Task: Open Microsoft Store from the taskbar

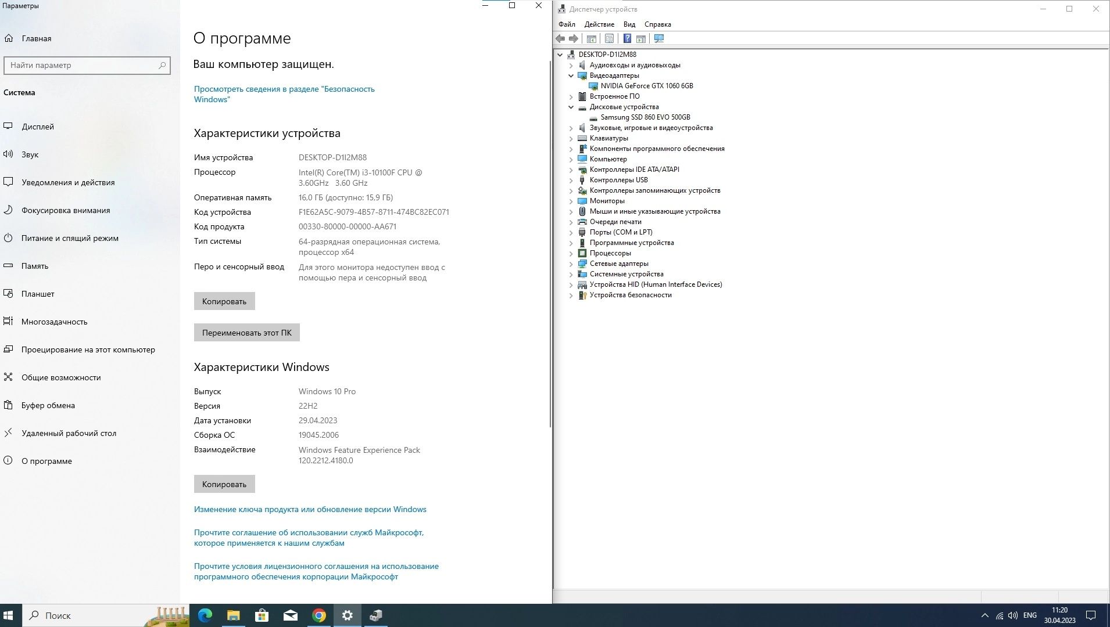Action: (x=262, y=615)
